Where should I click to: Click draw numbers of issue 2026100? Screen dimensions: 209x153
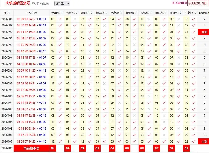coord(31,96)
